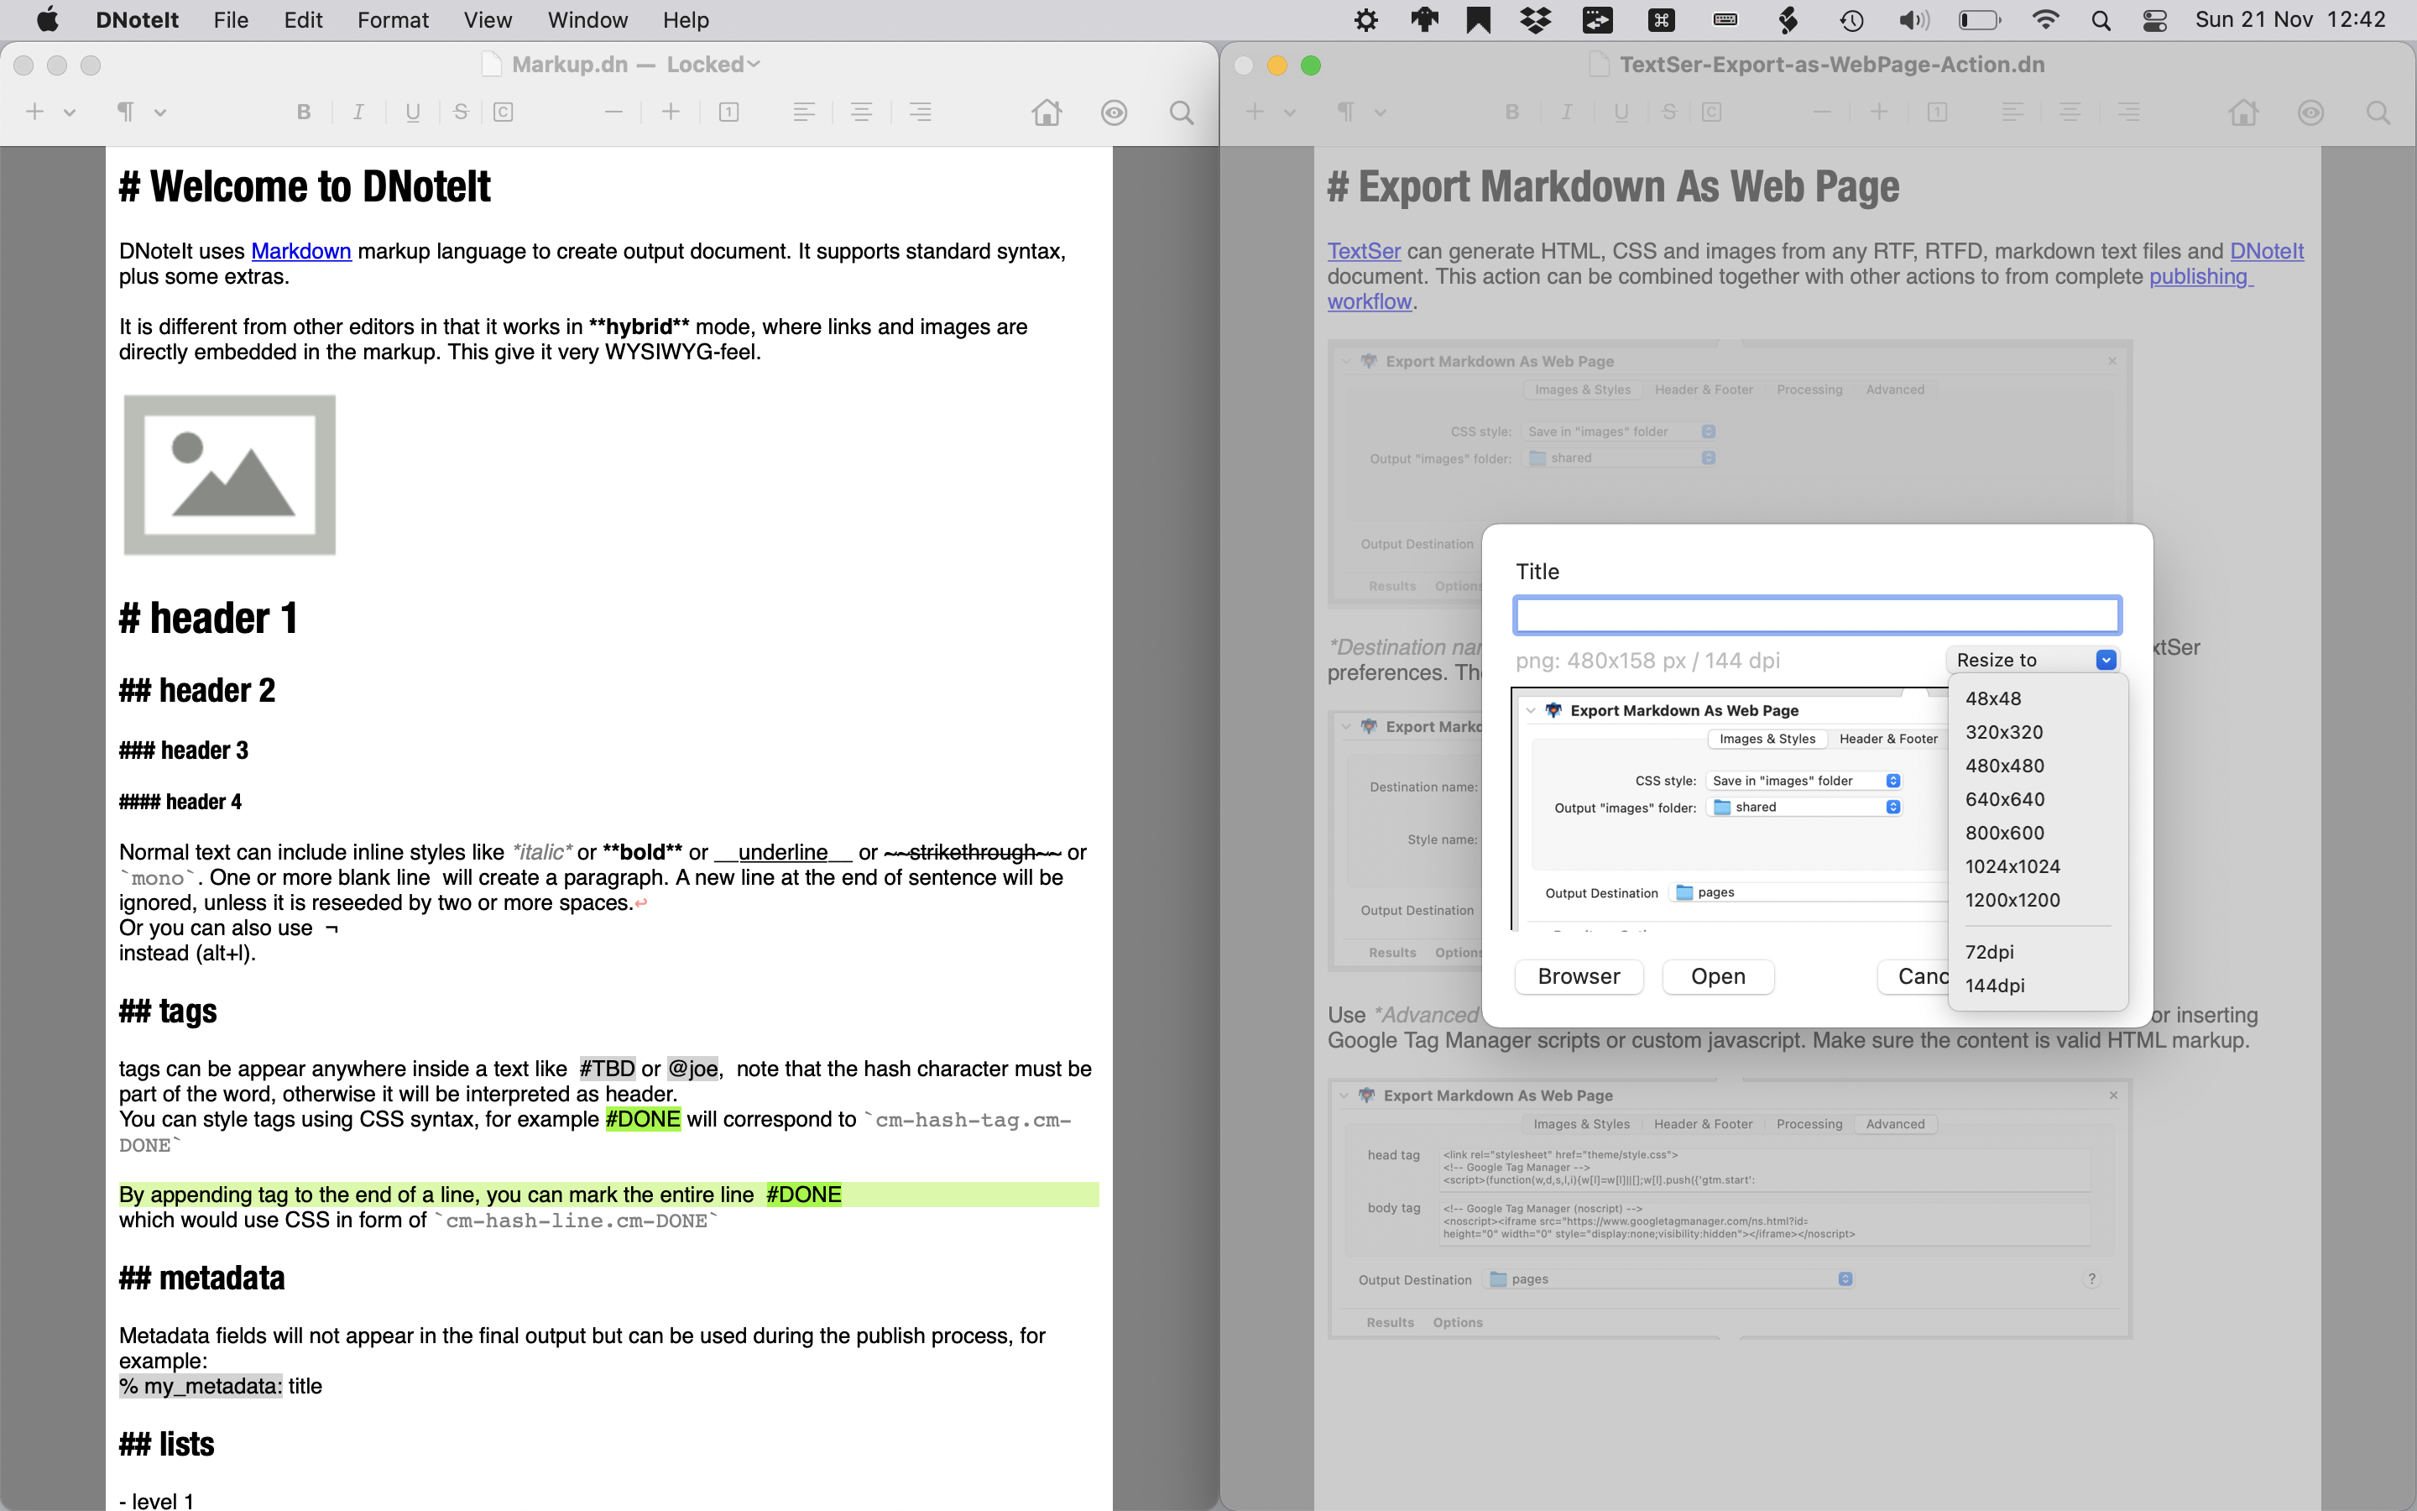Click Italic icon in TextSer window toolbar
This screenshot has height=1511, width=2417.
[1566, 112]
